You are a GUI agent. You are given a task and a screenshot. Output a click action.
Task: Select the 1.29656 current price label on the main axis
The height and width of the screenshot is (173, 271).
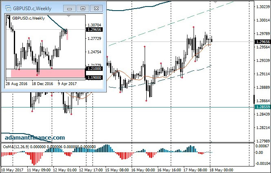[262, 42]
